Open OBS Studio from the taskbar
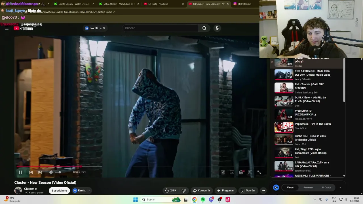The image size is (363, 204). (220, 199)
